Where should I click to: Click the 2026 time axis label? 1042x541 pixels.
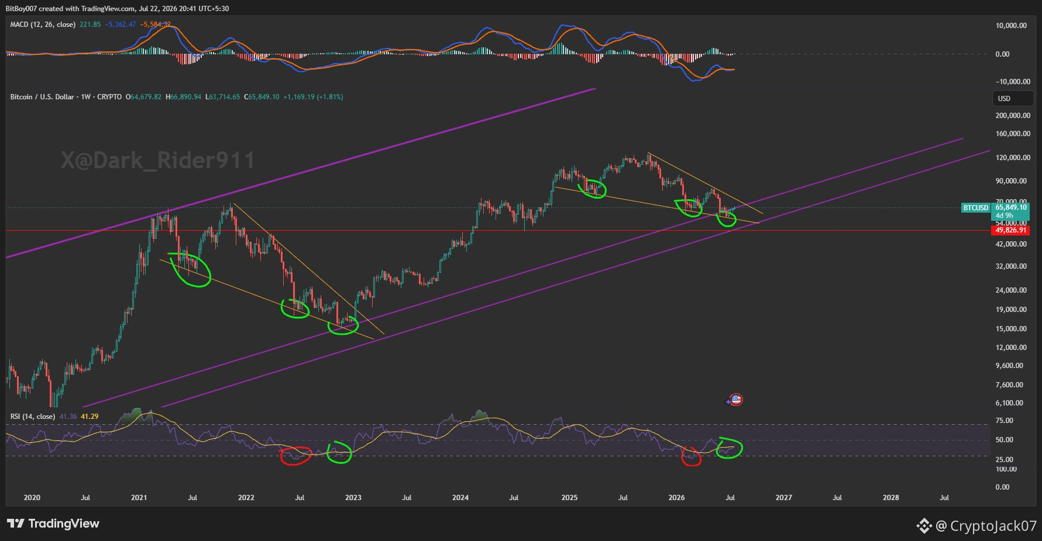pos(676,498)
